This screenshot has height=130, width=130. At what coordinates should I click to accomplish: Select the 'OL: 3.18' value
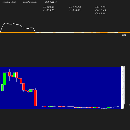point(100,14)
